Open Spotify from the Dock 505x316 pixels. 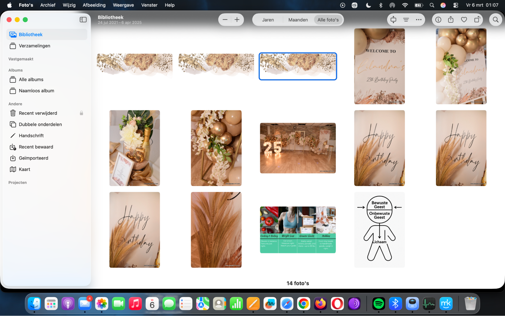click(x=379, y=304)
